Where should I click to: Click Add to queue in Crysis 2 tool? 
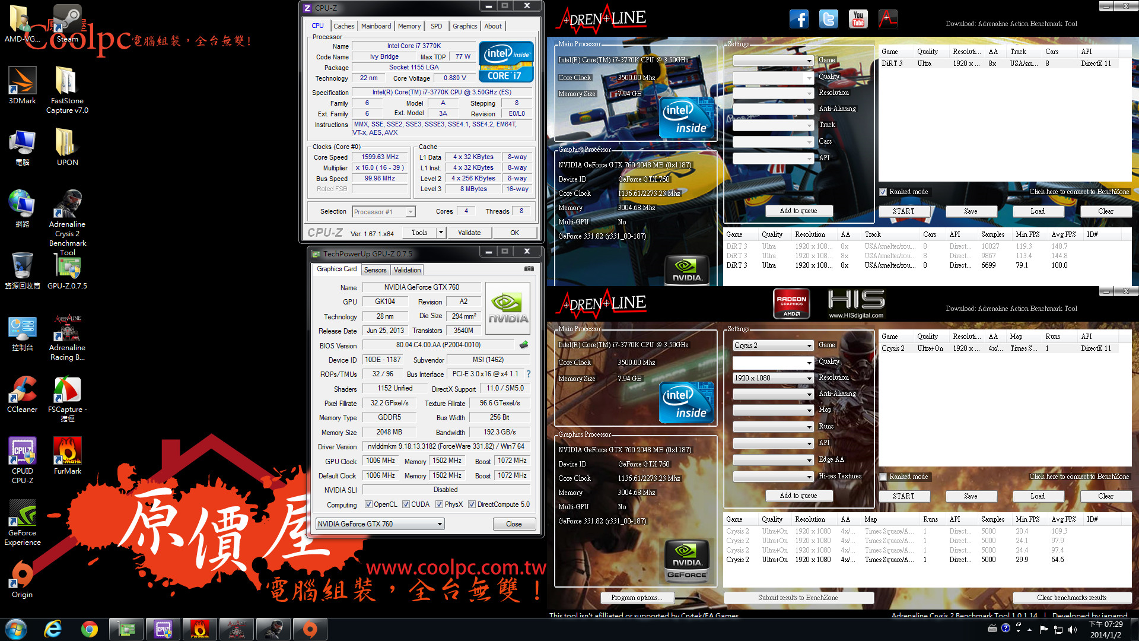(798, 496)
